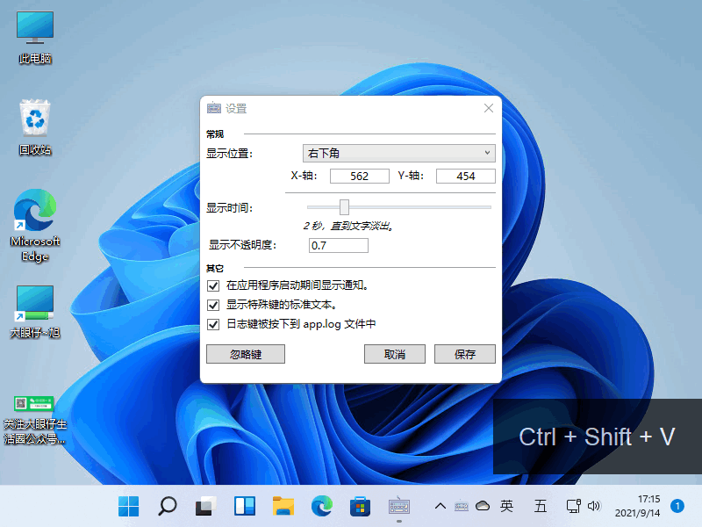Click the 忽略键 button
The height and width of the screenshot is (527, 702).
246,354
